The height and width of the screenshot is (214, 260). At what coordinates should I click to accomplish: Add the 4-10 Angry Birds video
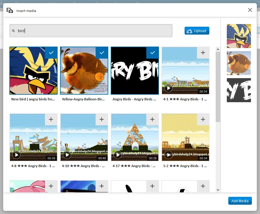tap(102, 119)
